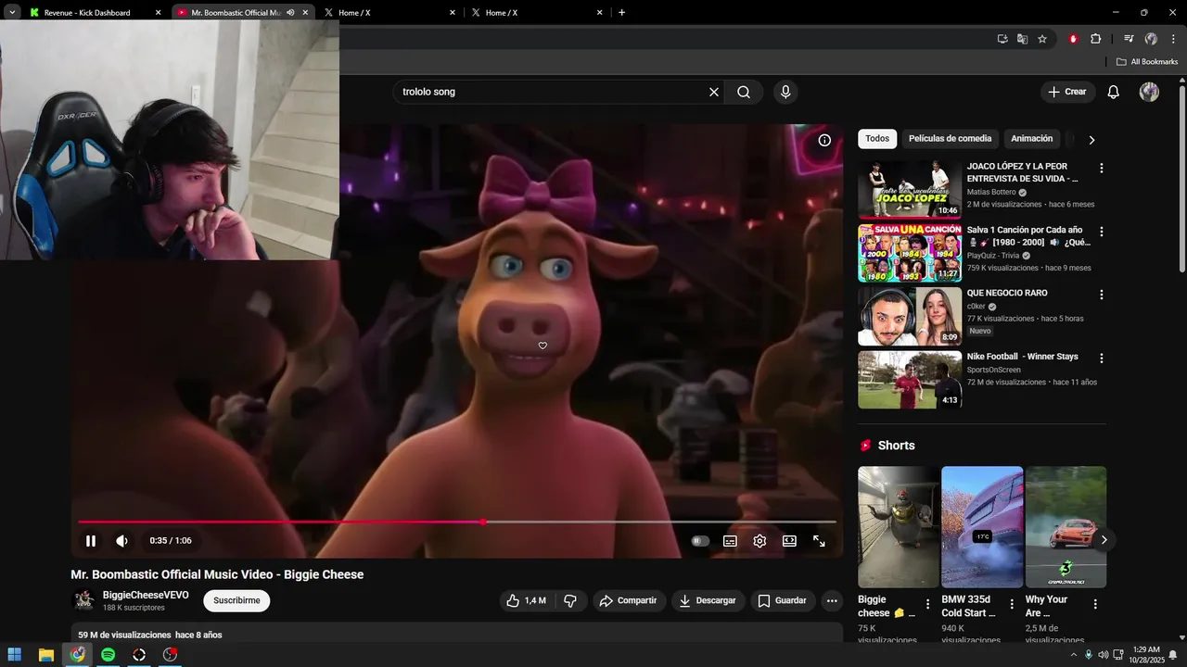Open Spotify from the taskbar
This screenshot has height=667, width=1187.
click(x=108, y=655)
